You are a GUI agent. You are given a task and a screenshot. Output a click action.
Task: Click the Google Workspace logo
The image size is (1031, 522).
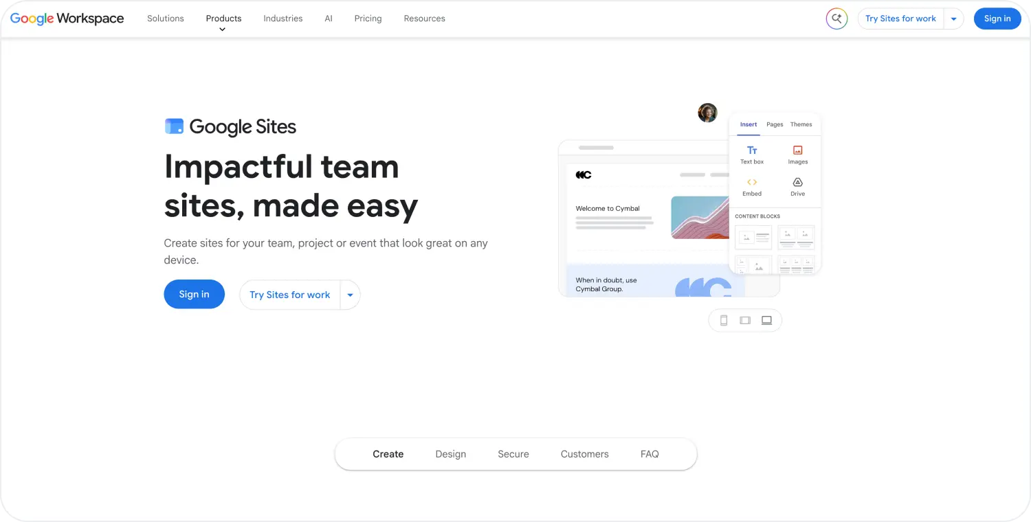67,19
